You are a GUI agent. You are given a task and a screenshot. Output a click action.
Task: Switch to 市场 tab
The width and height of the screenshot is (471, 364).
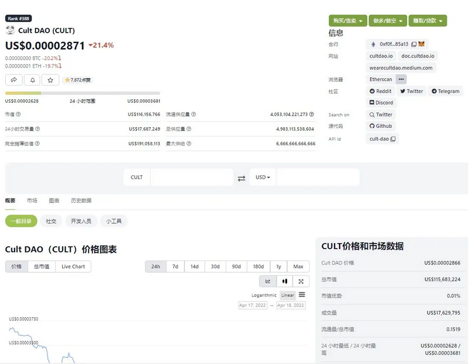tap(32, 201)
